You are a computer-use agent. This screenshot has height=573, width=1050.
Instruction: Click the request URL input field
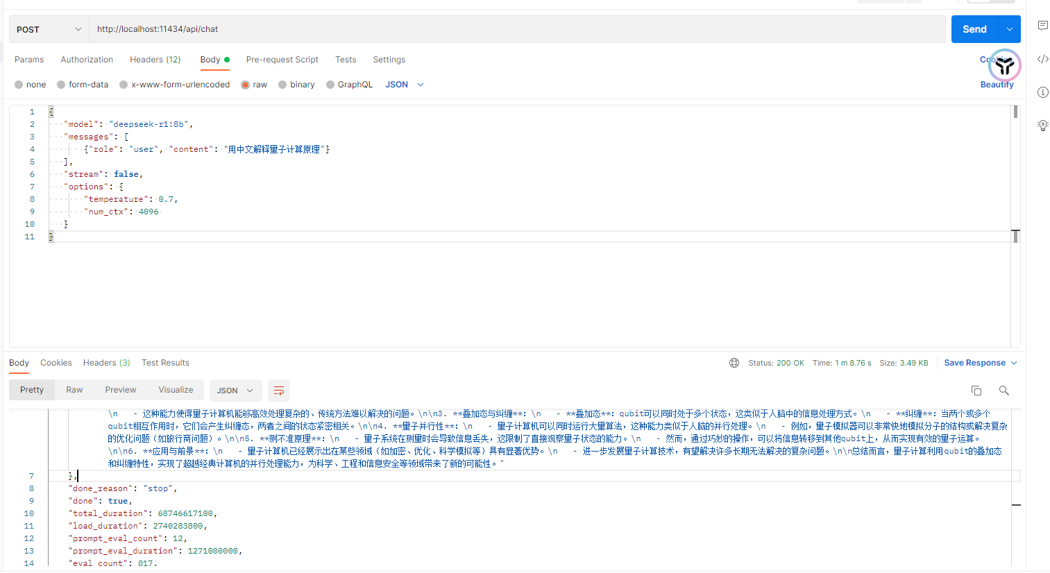[517, 29]
